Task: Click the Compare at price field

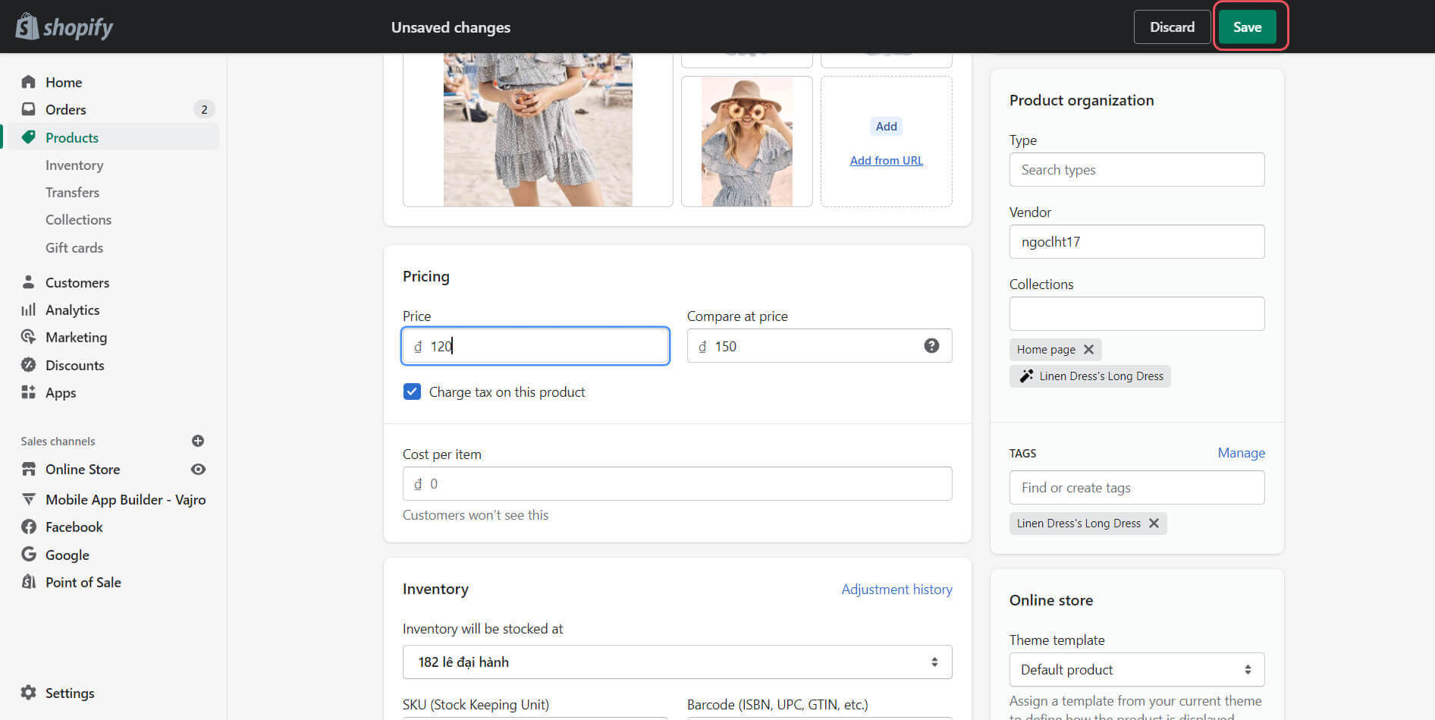Action: tap(819, 346)
